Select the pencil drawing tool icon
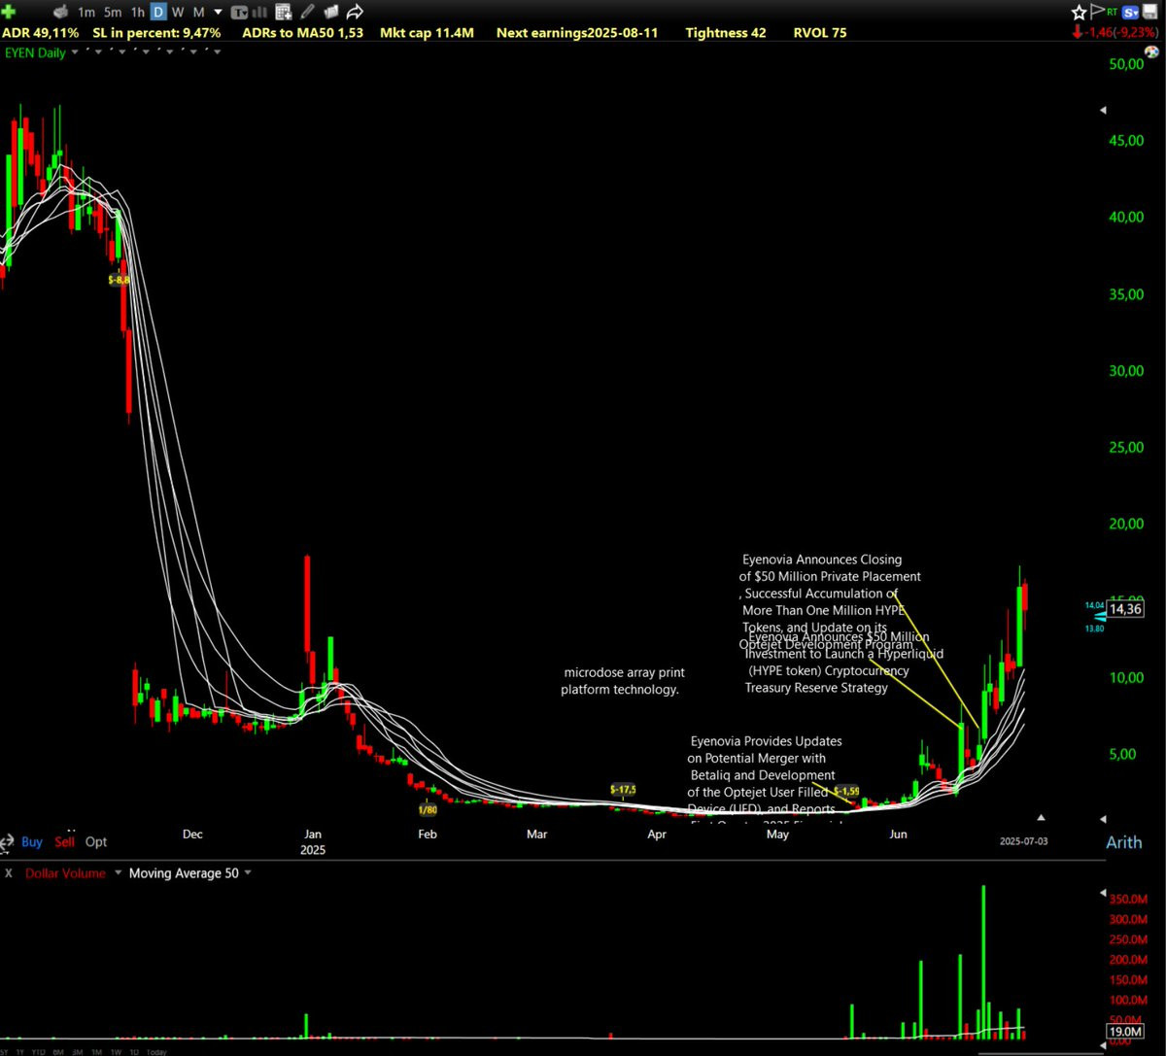 (307, 13)
